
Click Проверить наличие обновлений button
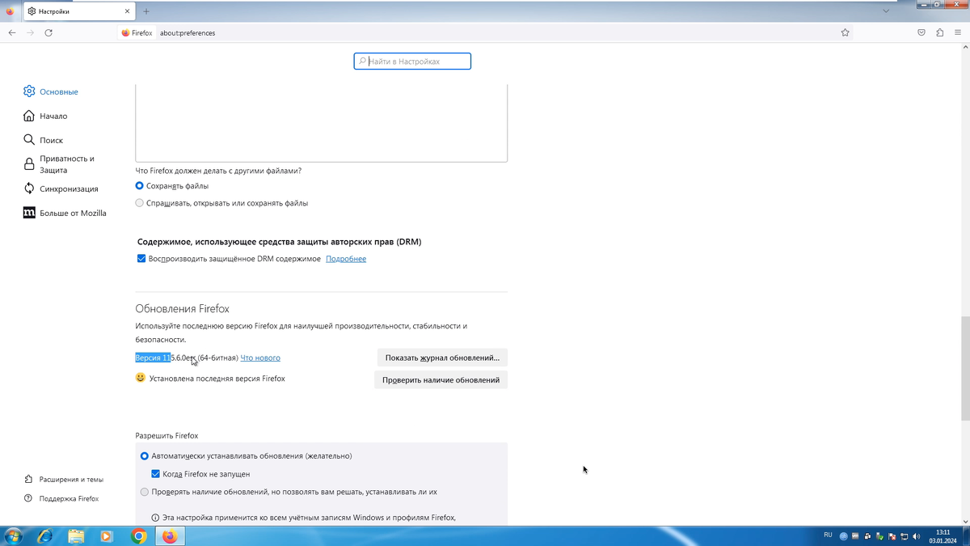(x=441, y=379)
